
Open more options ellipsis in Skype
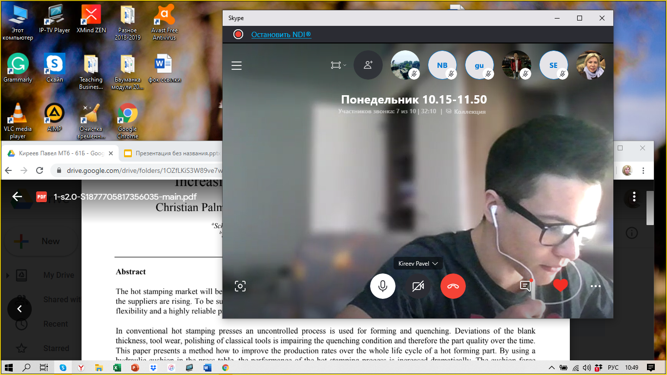click(596, 287)
